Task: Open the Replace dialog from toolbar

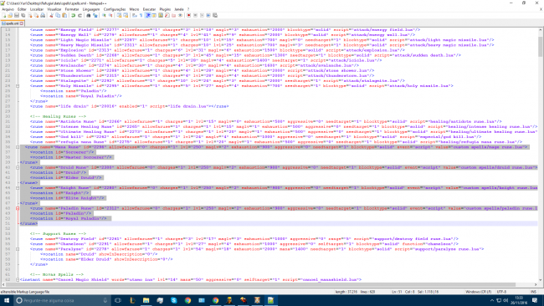Action: pos(95,15)
